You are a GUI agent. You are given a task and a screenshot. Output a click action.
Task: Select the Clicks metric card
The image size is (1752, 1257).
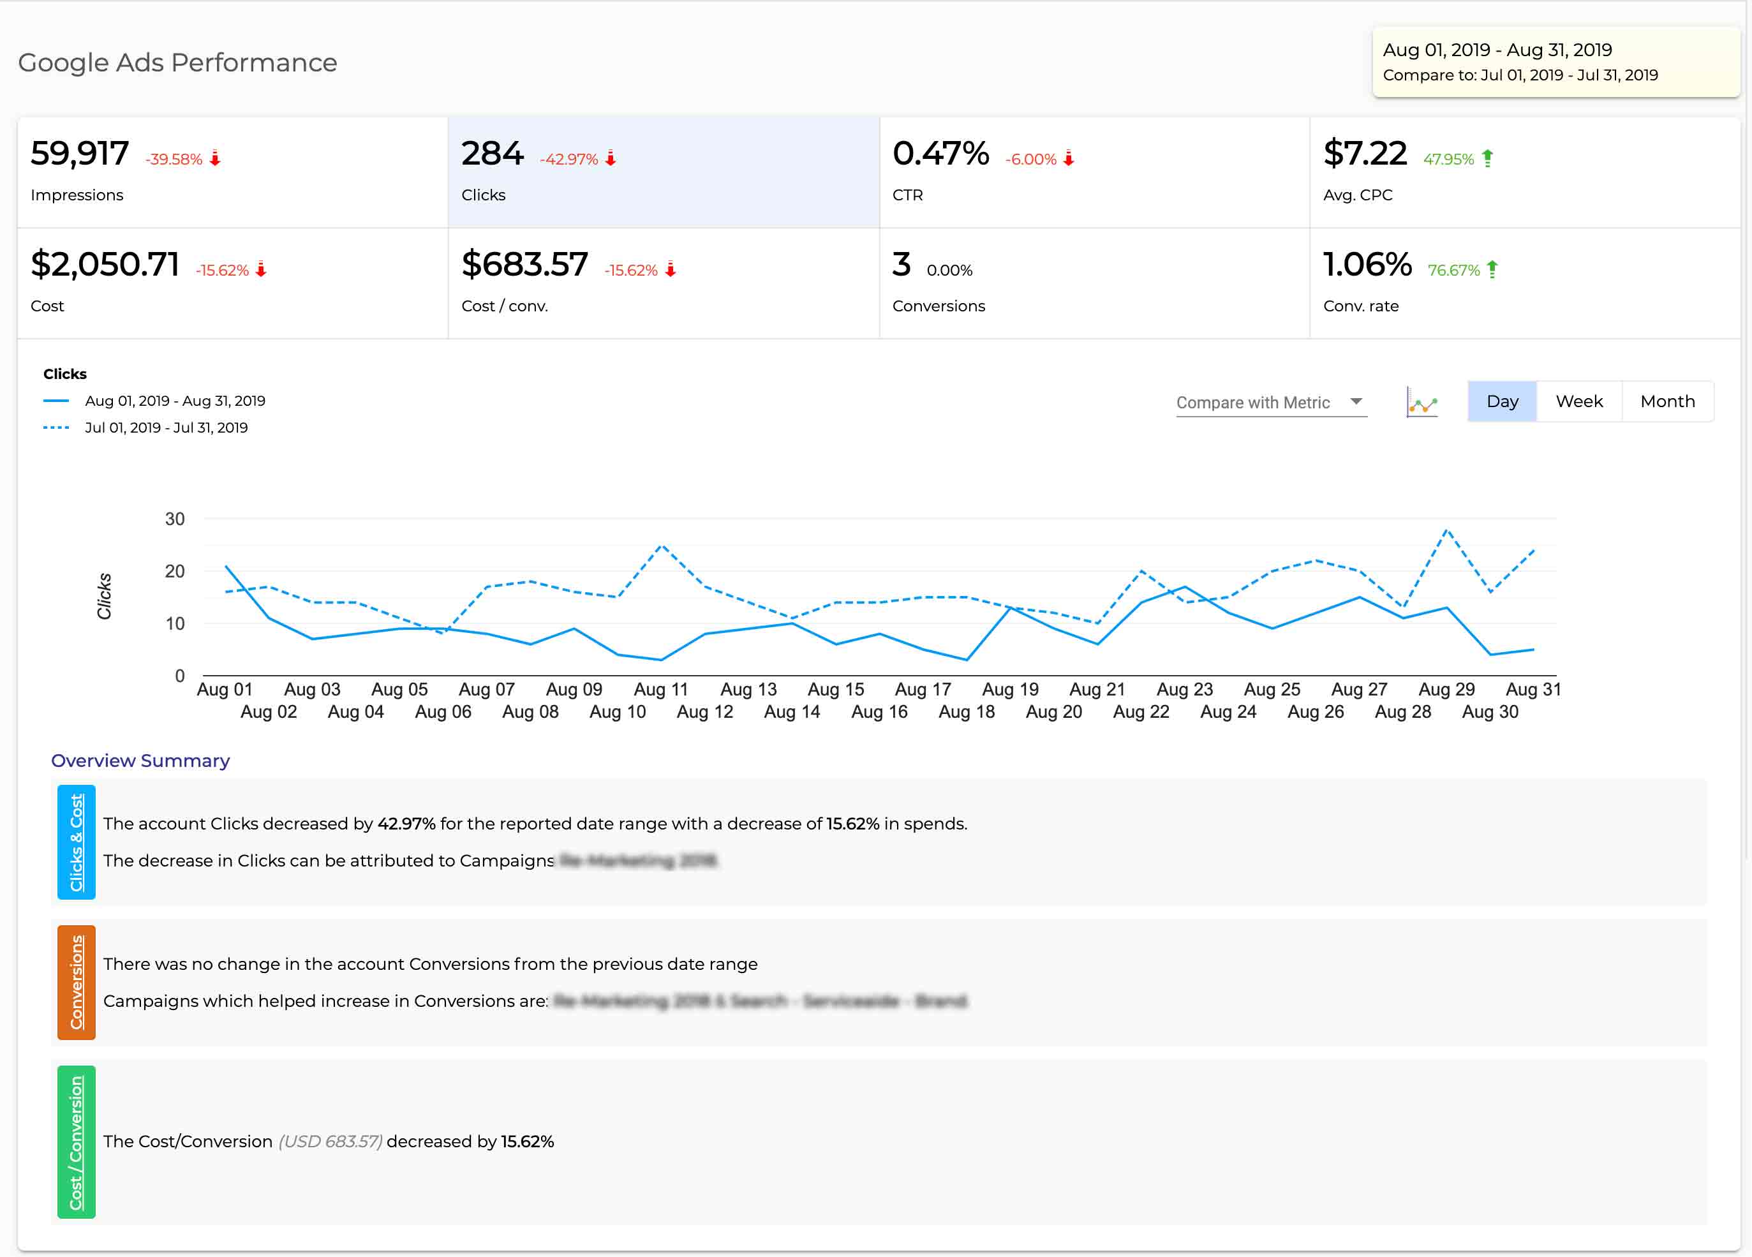pyautogui.click(x=663, y=172)
